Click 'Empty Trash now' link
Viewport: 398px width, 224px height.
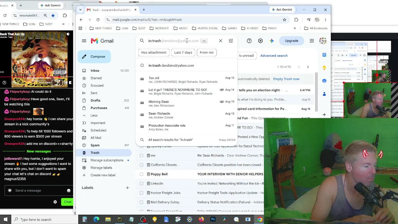286,79
